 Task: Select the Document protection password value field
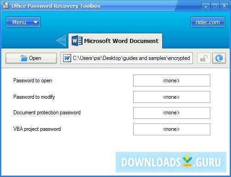click(172, 113)
